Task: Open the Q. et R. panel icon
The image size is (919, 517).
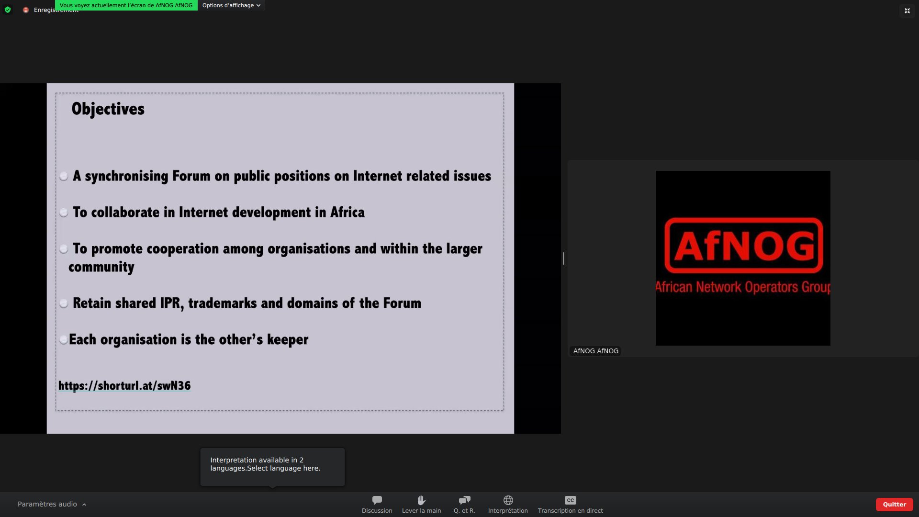Action: coord(464,500)
